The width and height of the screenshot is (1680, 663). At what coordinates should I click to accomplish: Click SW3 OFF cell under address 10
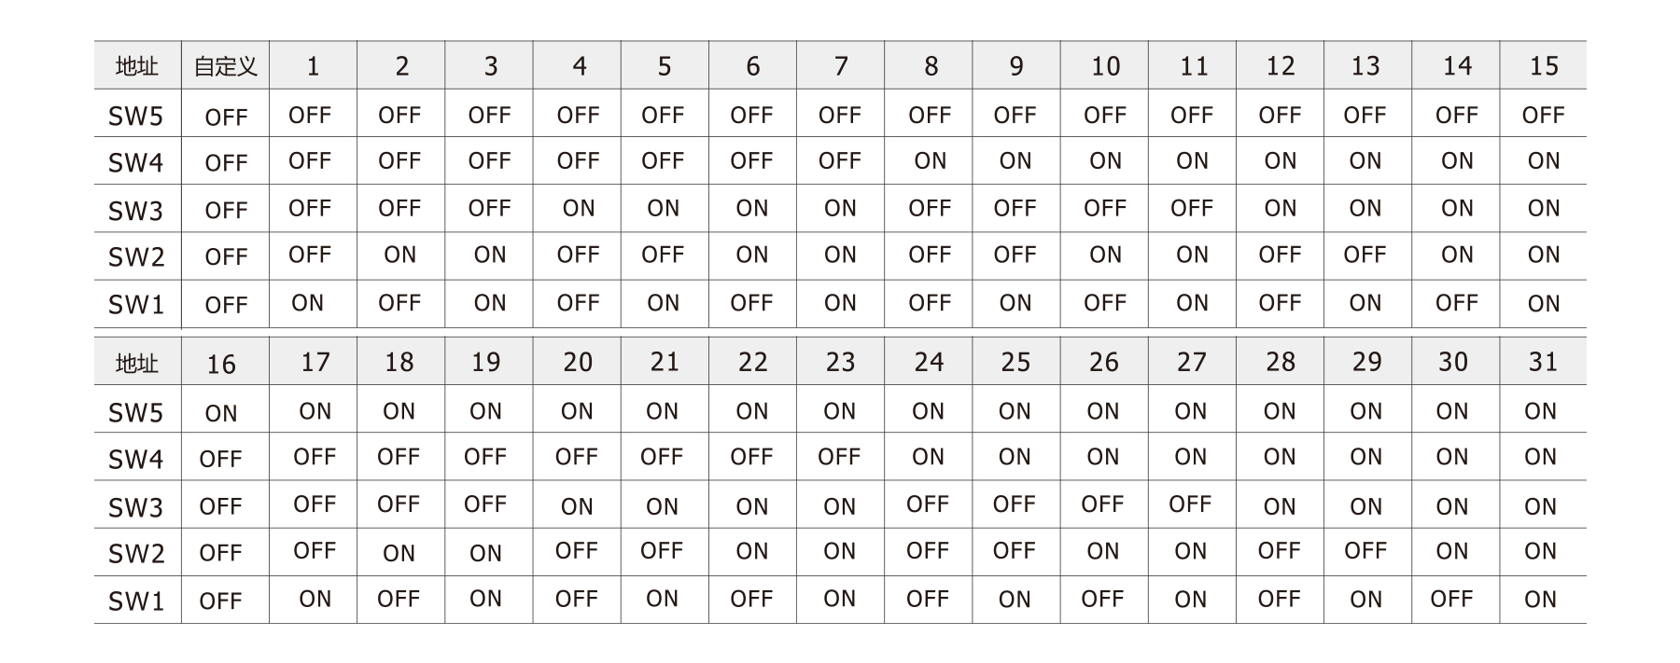(x=1105, y=208)
